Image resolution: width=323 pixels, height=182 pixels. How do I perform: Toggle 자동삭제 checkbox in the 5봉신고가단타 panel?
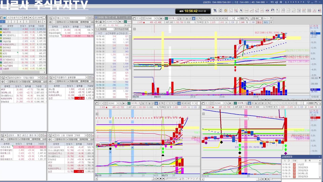pos(68,22)
